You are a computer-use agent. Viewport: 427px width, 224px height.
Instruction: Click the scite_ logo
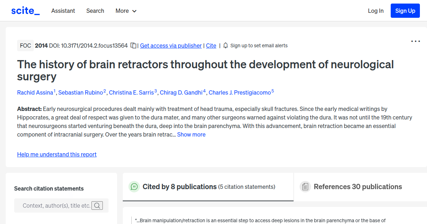[x=25, y=10]
